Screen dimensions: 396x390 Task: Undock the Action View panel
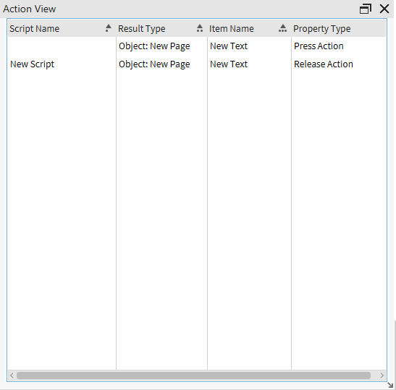[x=366, y=9]
